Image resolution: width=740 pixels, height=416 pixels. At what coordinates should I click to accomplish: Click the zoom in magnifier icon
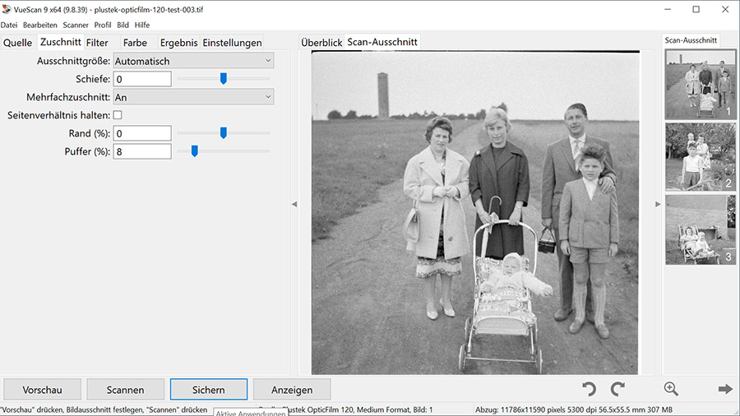671,389
